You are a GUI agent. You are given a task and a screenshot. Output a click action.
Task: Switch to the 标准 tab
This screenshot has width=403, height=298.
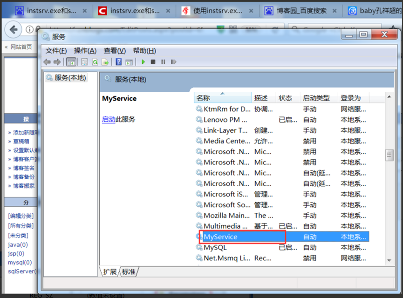click(129, 271)
